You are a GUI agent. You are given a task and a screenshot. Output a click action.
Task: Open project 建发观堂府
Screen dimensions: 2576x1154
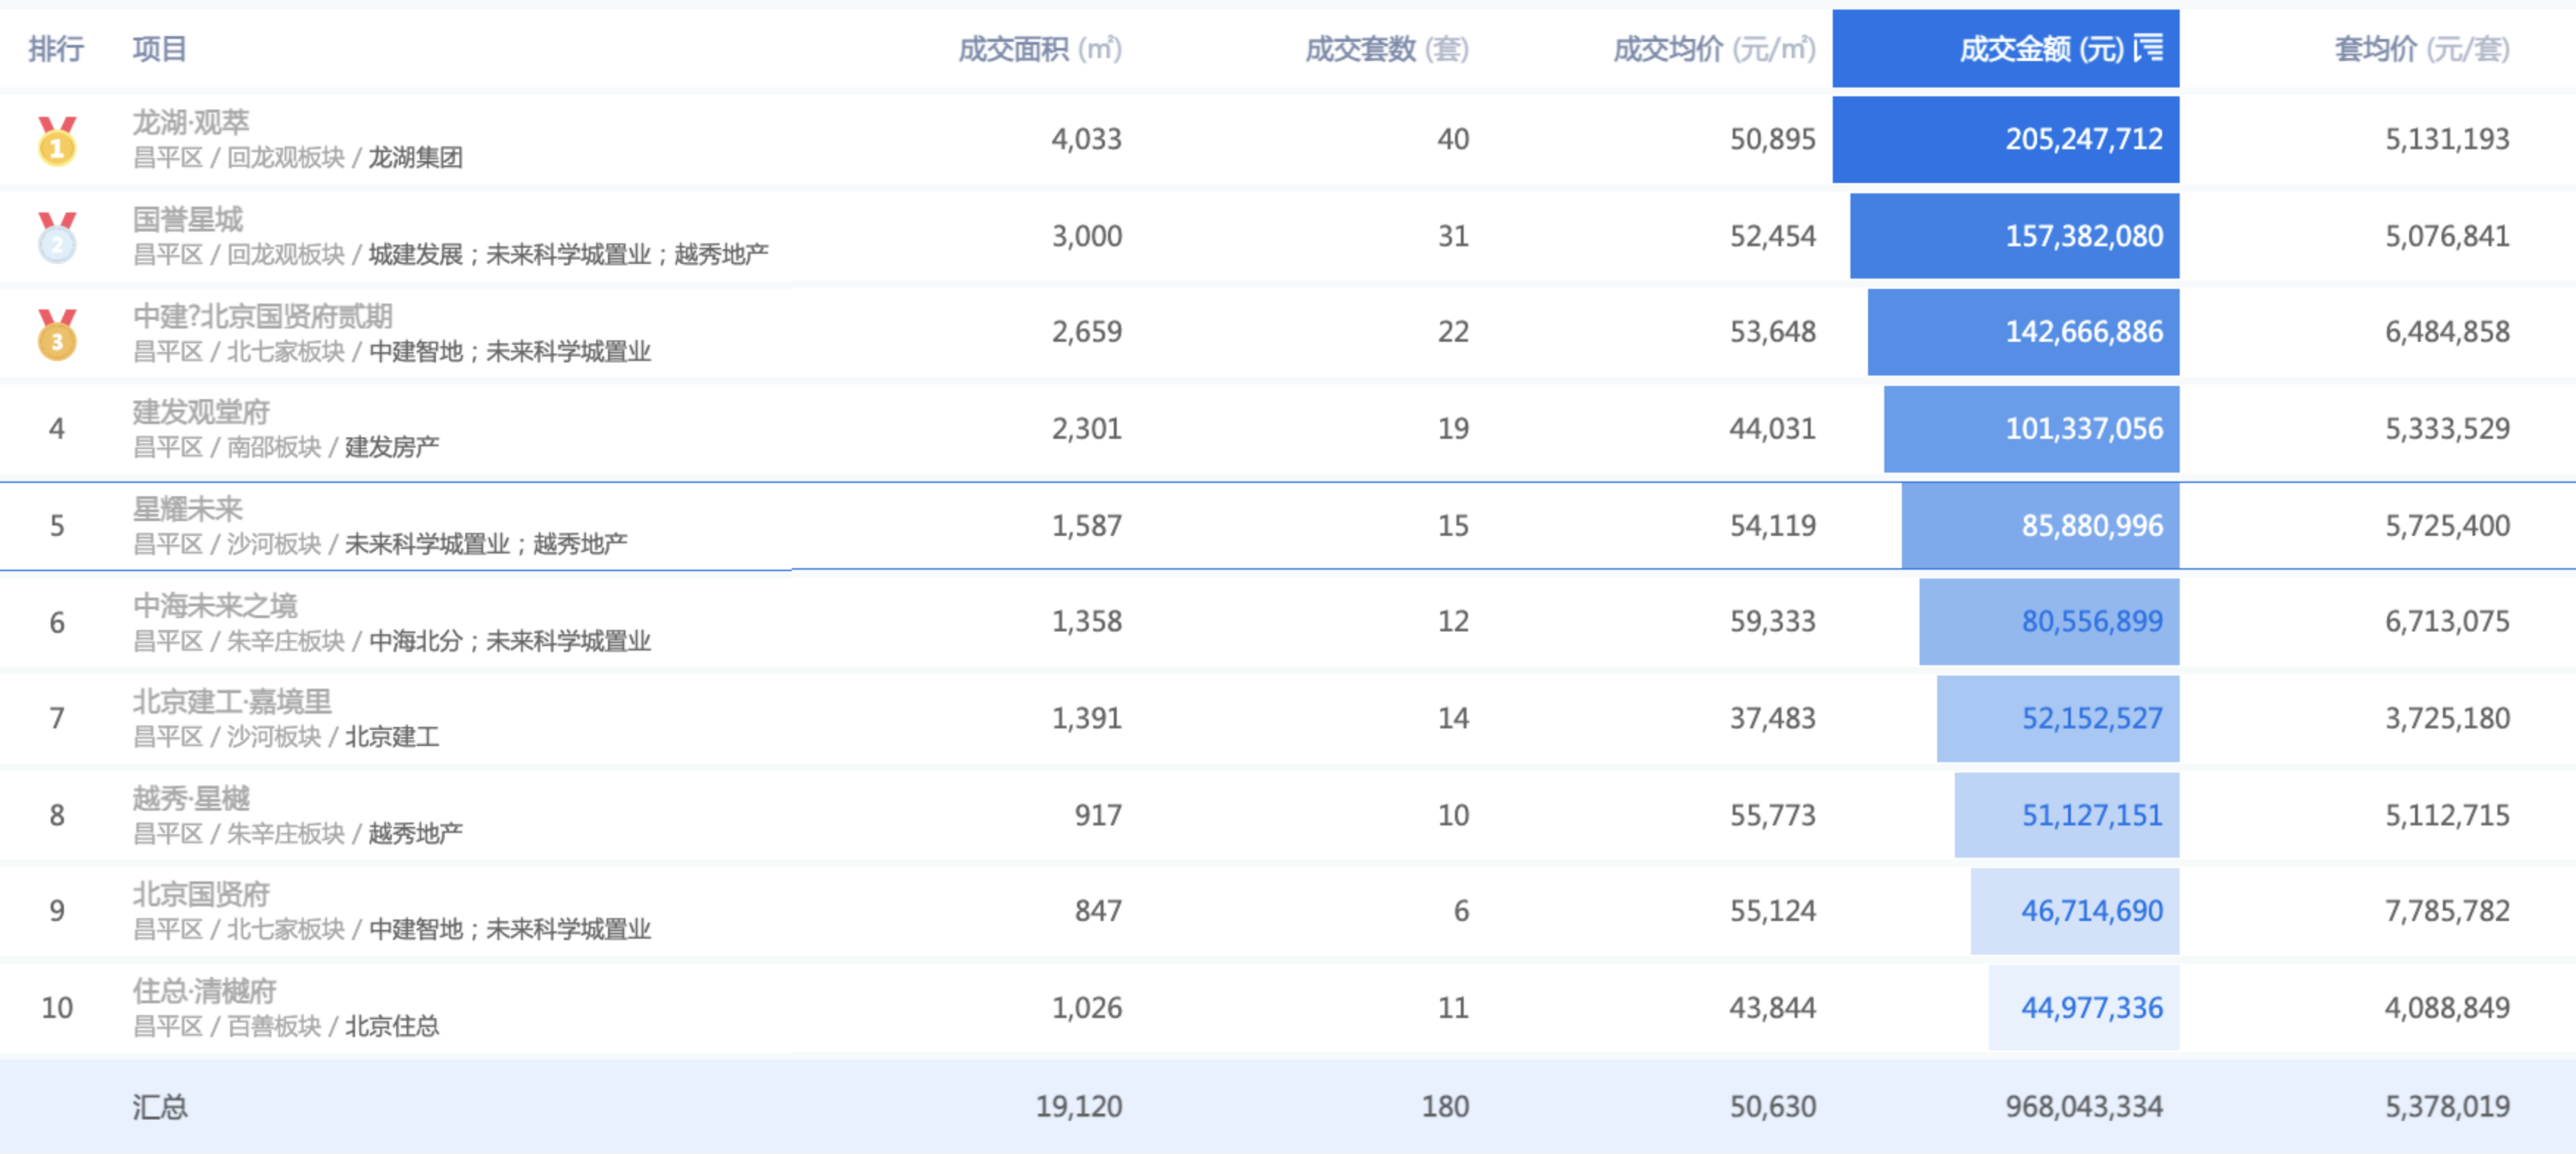[x=201, y=412]
